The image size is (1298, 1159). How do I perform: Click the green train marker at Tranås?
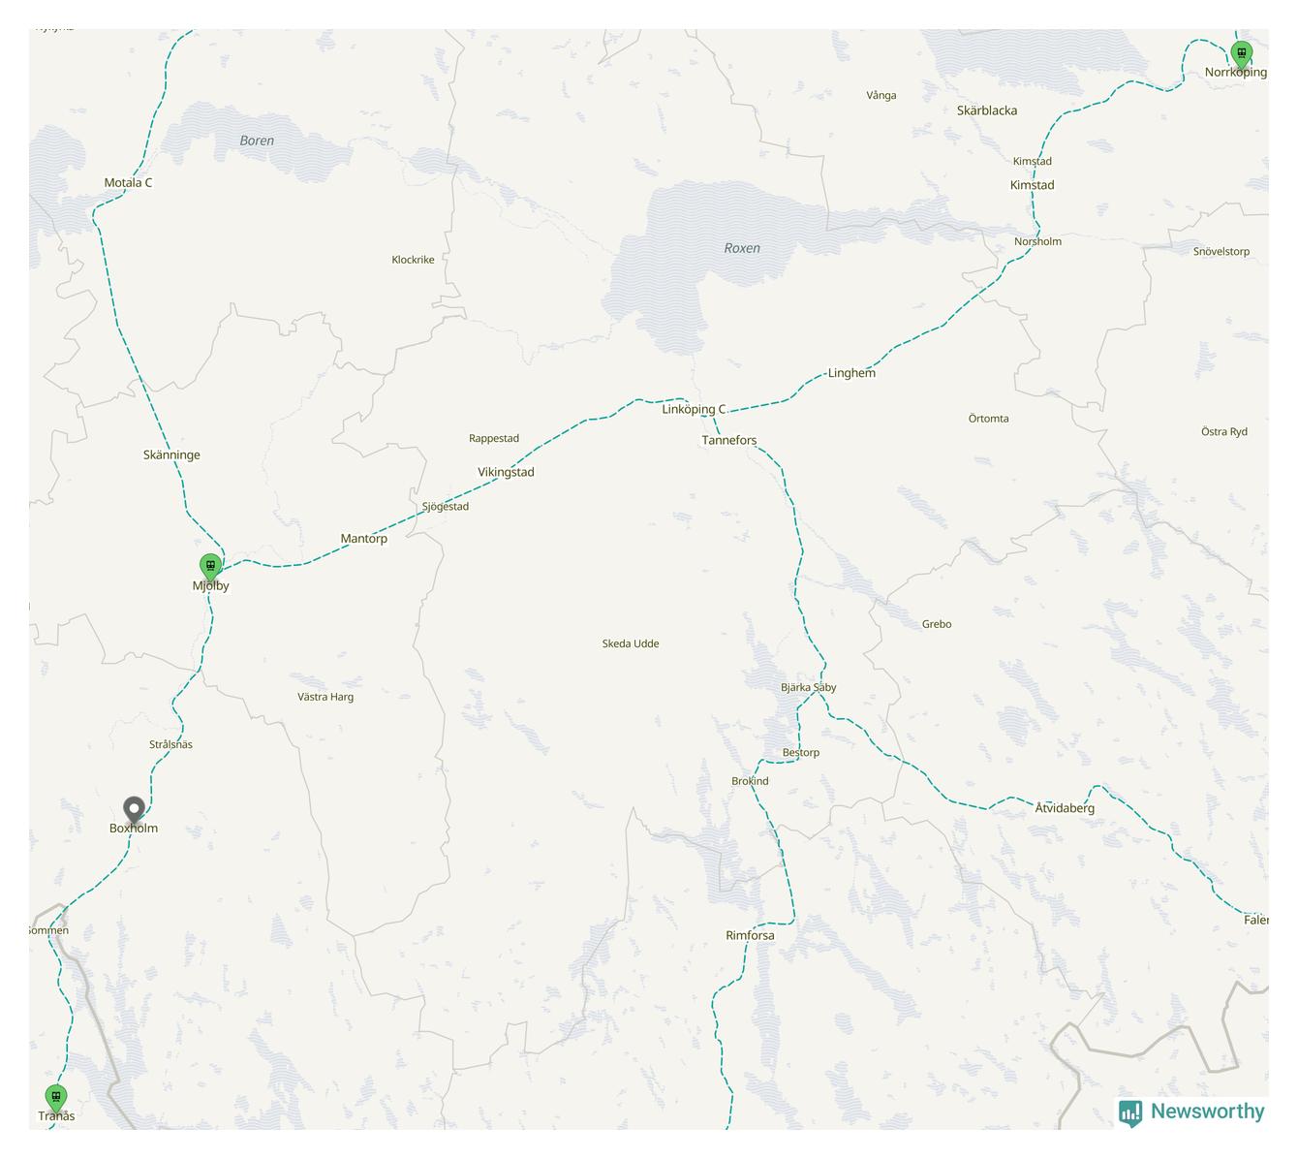[x=56, y=1098]
